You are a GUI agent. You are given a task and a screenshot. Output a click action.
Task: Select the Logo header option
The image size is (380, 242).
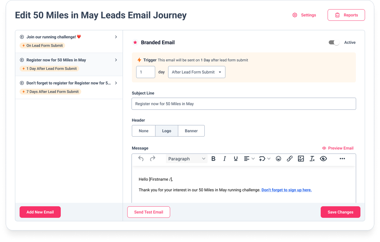(167, 131)
